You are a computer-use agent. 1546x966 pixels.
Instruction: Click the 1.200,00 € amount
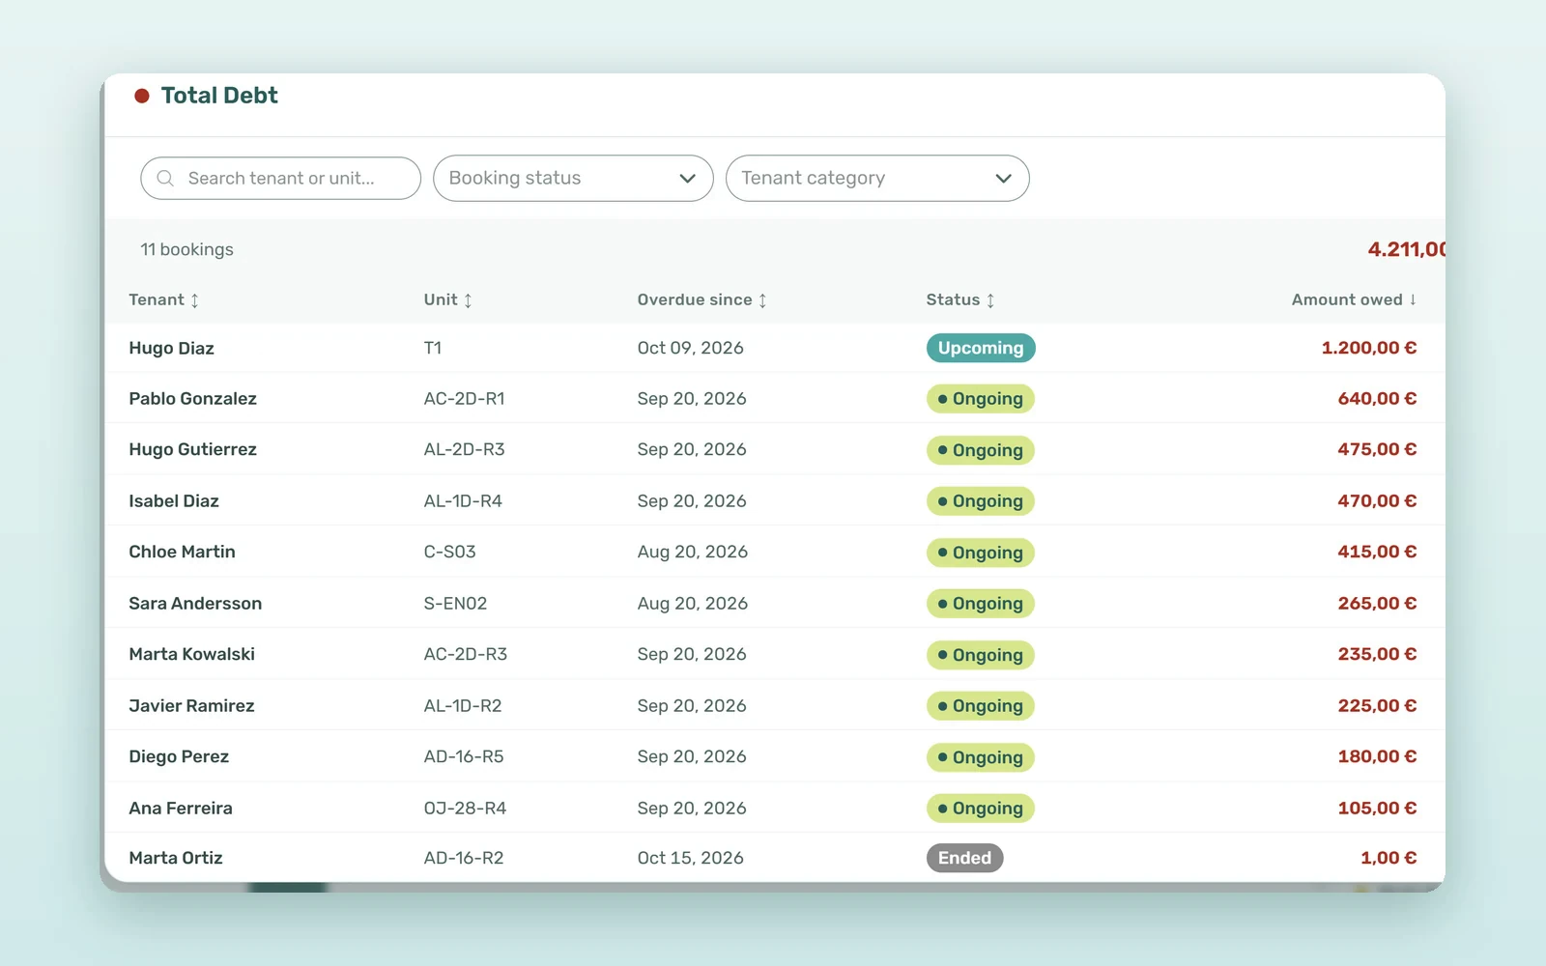point(1369,348)
